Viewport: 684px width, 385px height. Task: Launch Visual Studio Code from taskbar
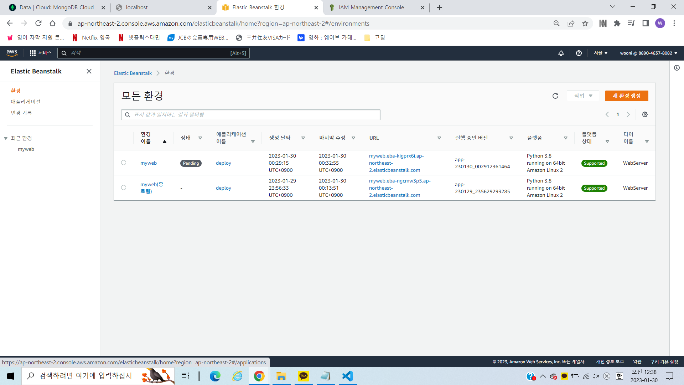[x=347, y=376]
